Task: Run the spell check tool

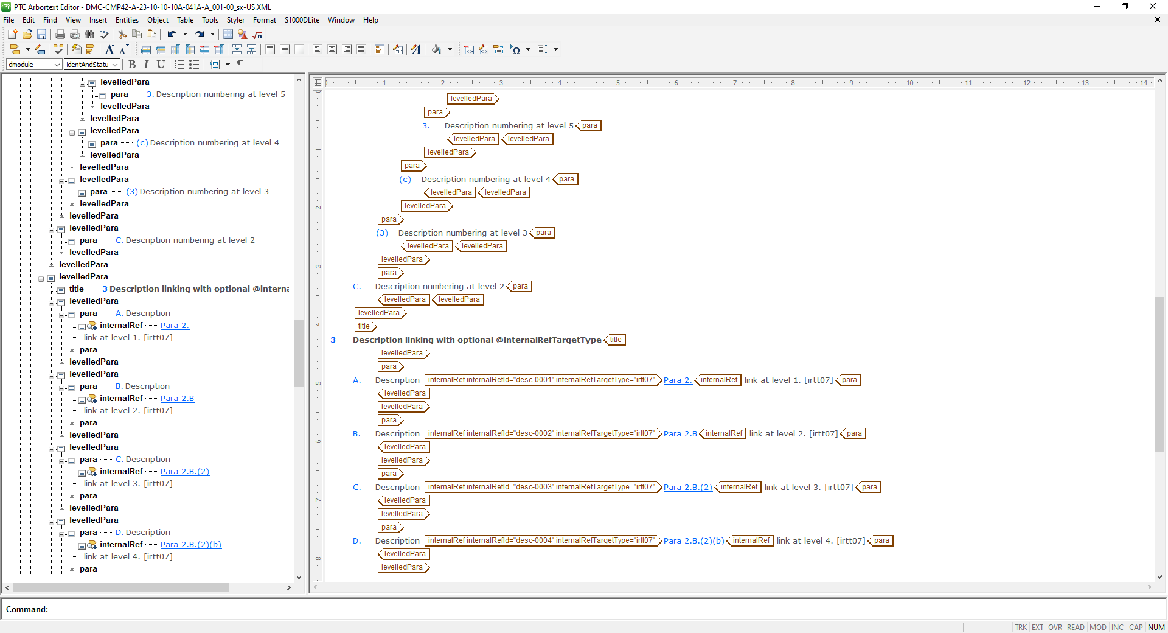Action: pyautogui.click(x=103, y=34)
